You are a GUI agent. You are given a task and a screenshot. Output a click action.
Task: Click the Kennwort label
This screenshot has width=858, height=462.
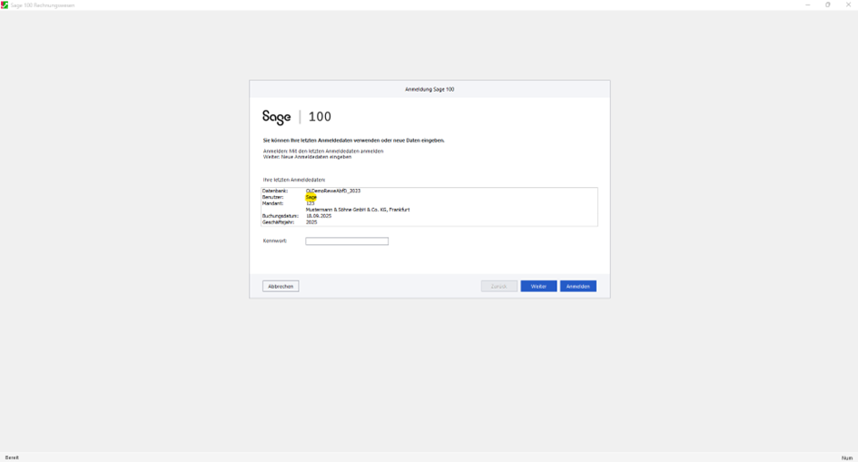[x=274, y=241]
